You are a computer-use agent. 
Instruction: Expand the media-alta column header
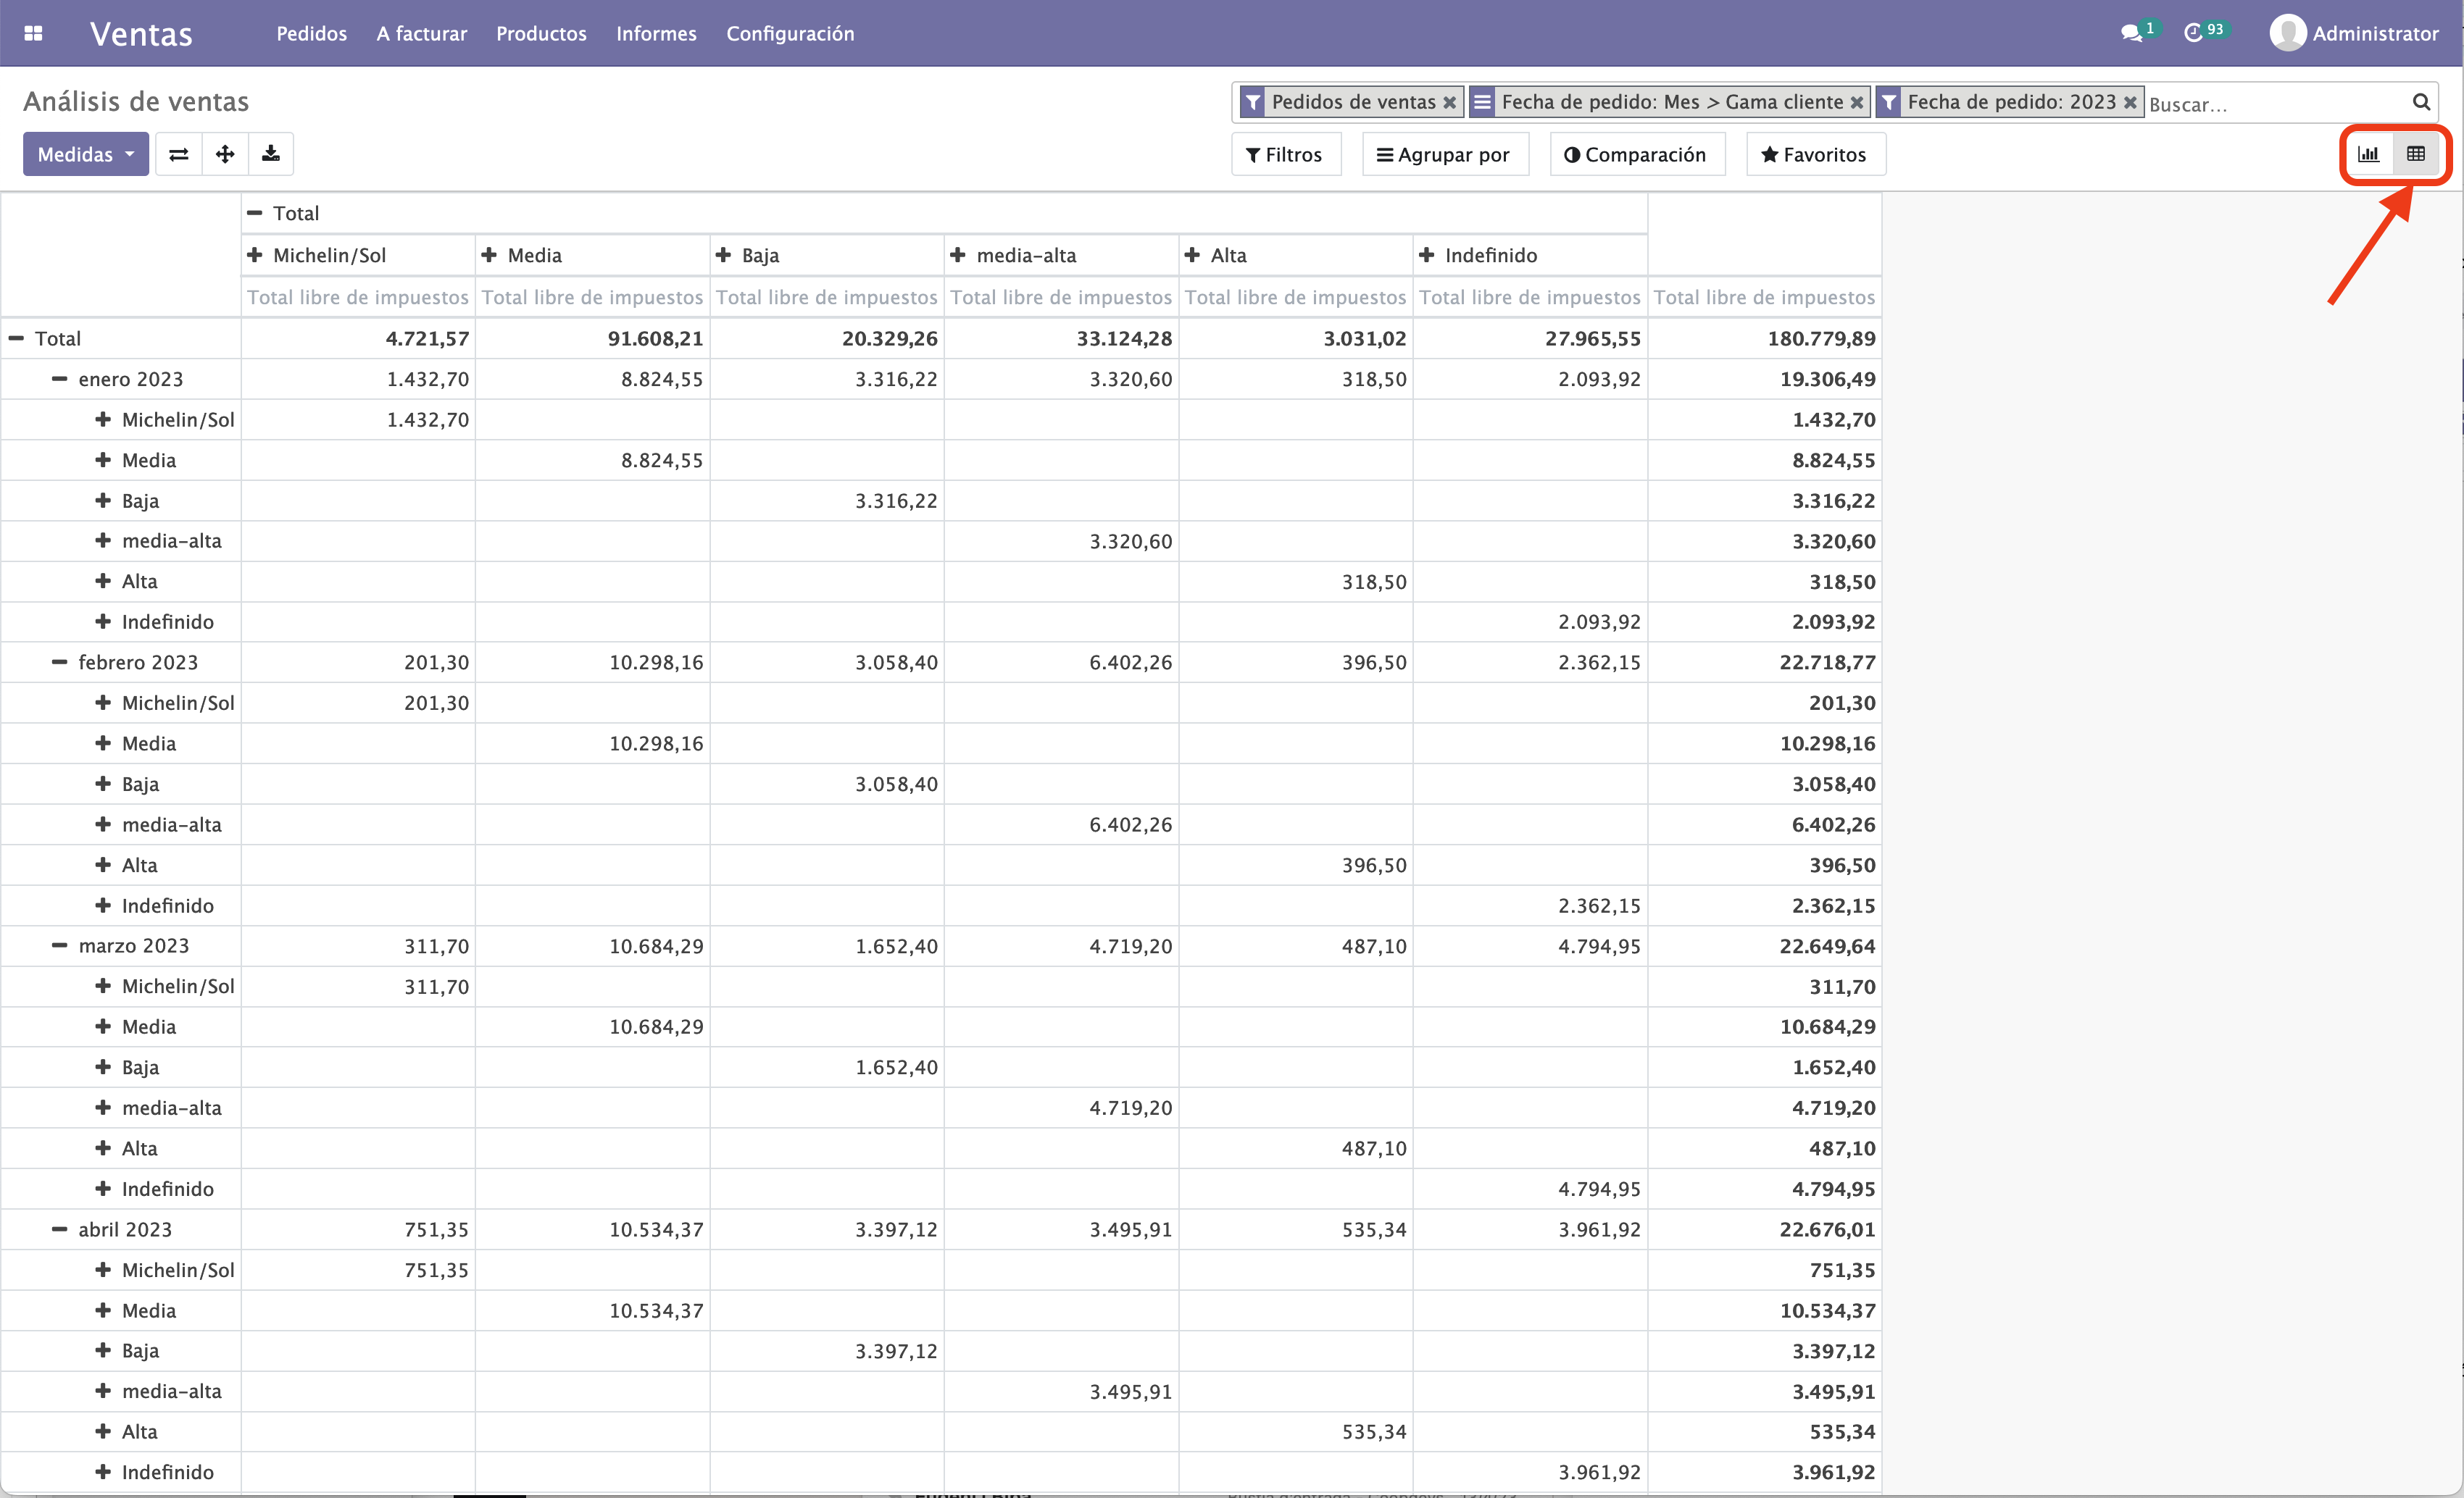coord(1061,255)
